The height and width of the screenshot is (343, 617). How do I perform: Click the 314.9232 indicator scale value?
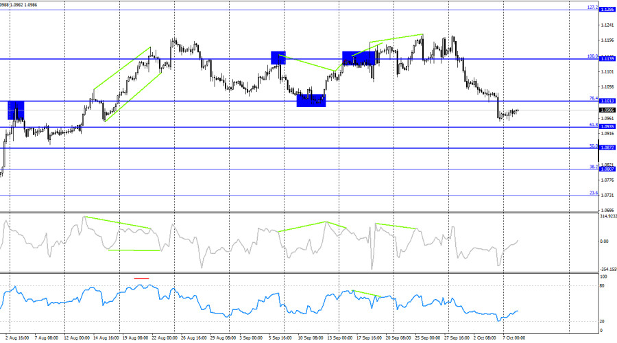click(x=608, y=216)
